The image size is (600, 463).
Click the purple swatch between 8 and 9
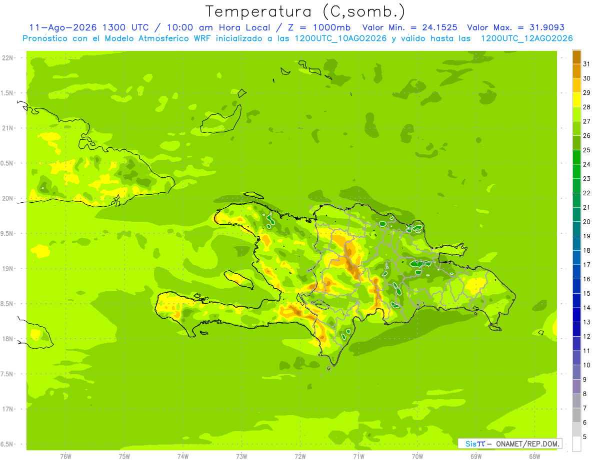pyautogui.click(x=576, y=387)
